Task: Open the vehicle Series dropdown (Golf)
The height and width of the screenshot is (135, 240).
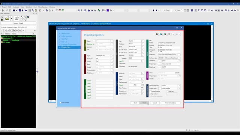Action: pyautogui.click(x=112, y=61)
